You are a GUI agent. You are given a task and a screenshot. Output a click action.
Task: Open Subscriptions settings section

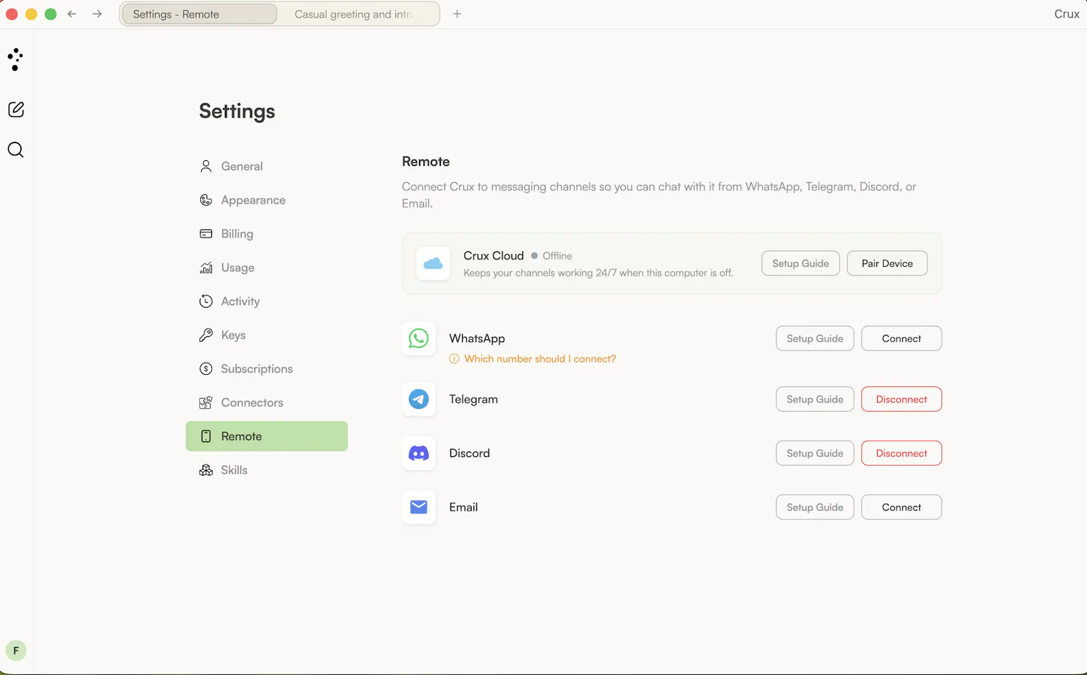click(x=266, y=369)
